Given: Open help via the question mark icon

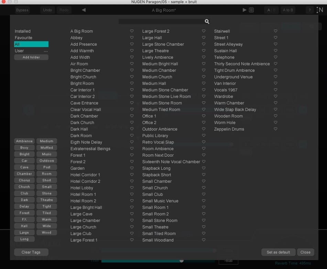Looking at the screenshot, I should coord(309,10).
